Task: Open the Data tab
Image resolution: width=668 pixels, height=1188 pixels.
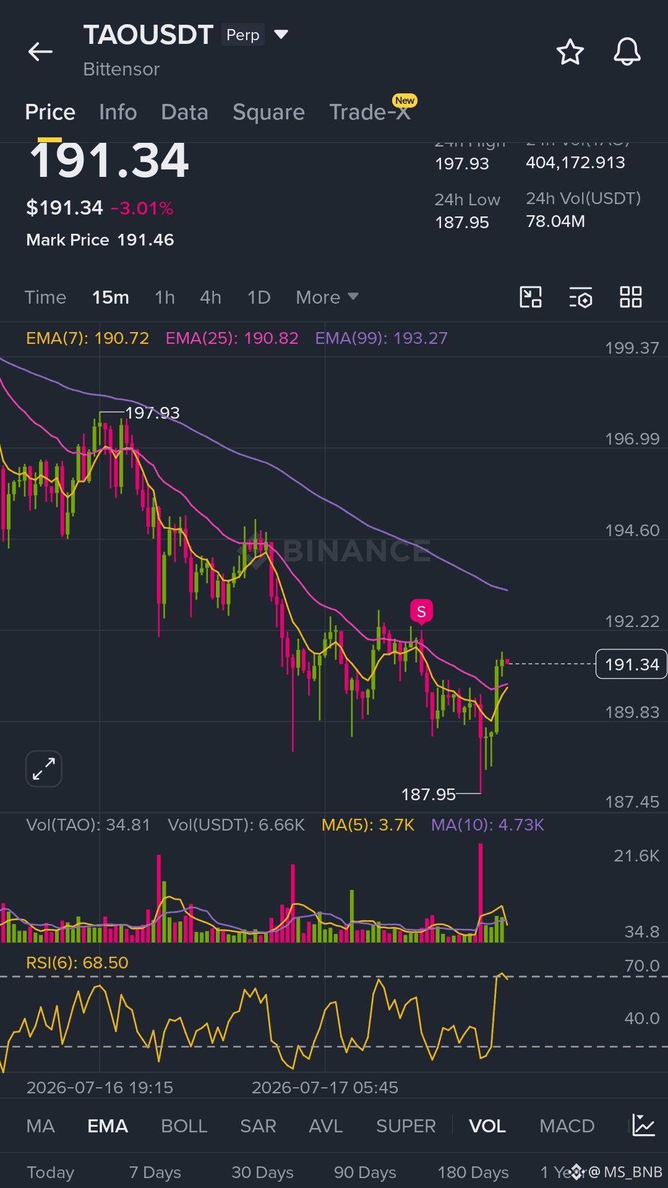Action: click(184, 112)
